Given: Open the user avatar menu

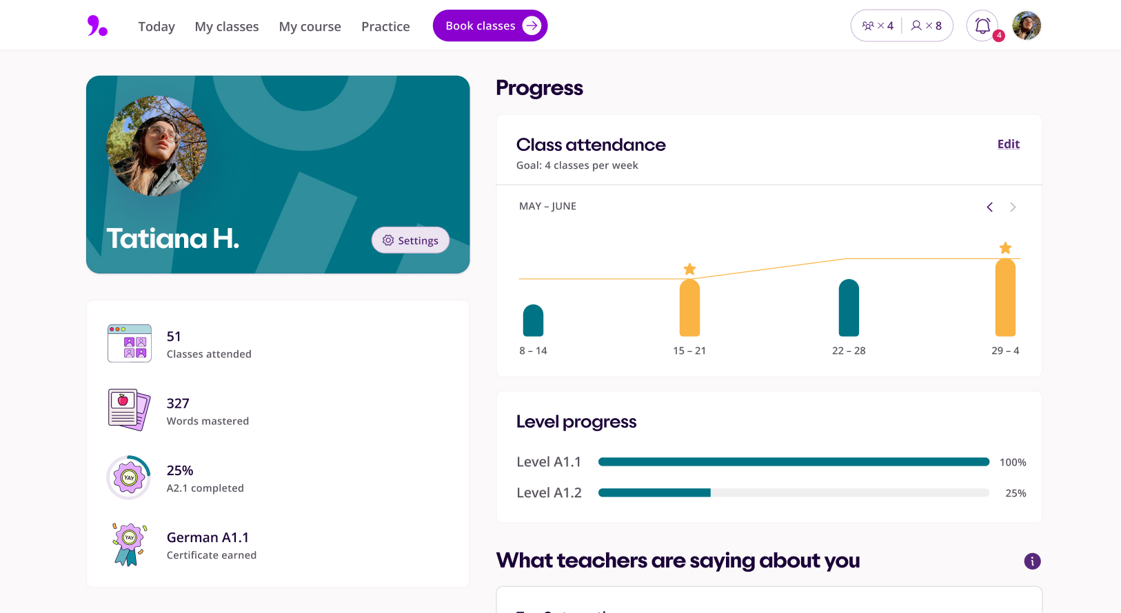Looking at the screenshot, I should (x=1027, y=26).
